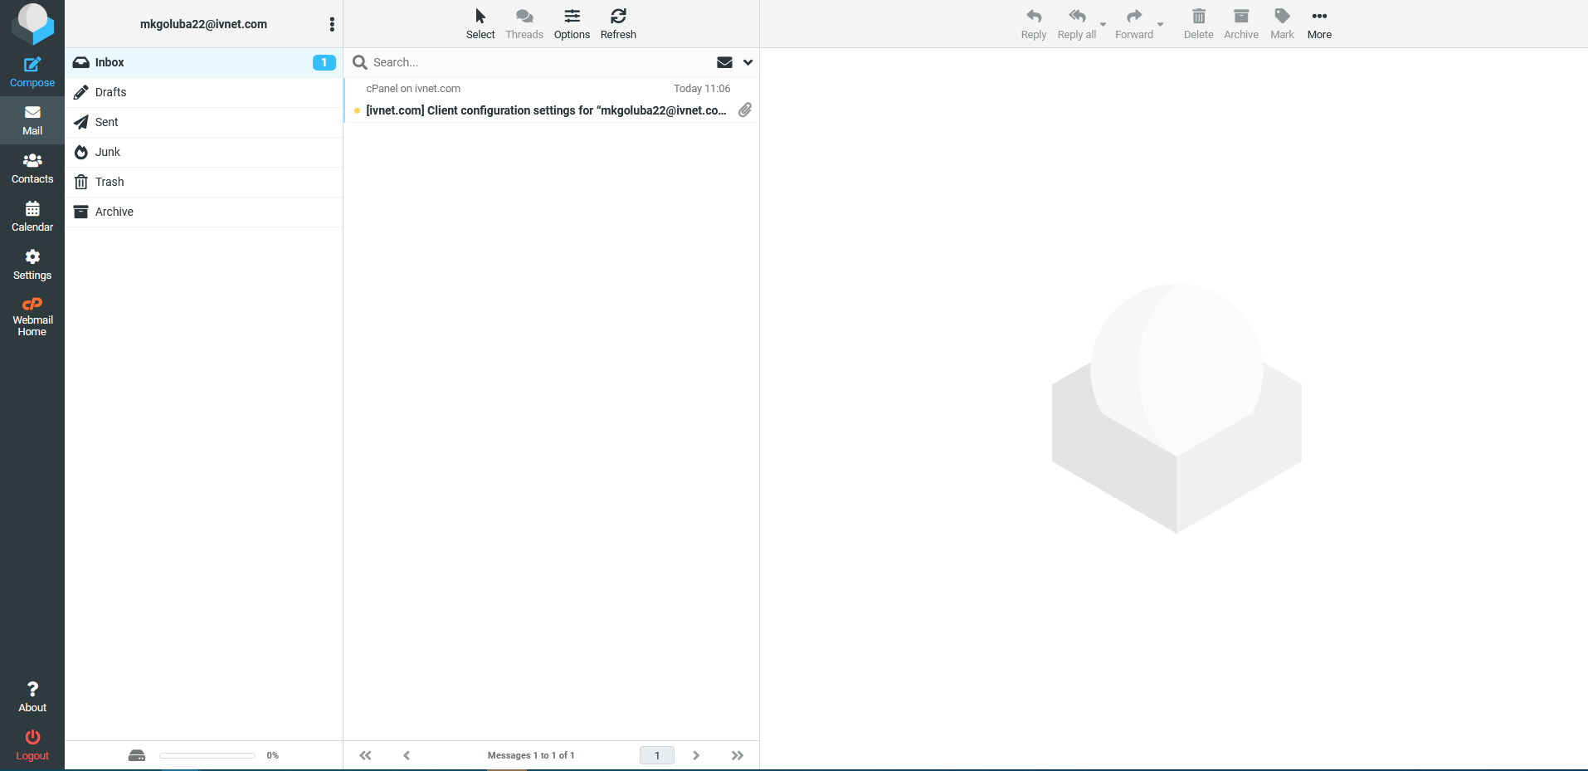Image resolution: width=1588 pixels, height=771 pixels.
Task: Click the Forward button
Action: [1134, 24]
